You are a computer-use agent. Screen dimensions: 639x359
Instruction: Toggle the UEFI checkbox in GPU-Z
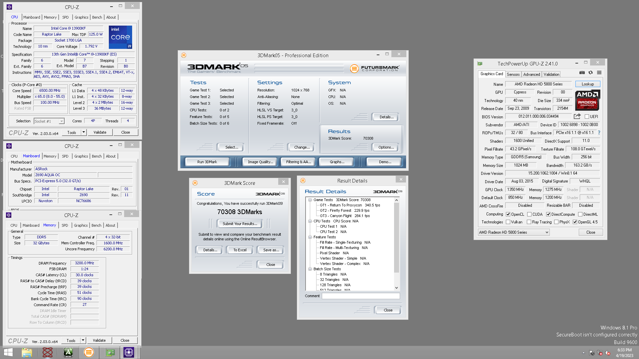[x=587, y=117]
